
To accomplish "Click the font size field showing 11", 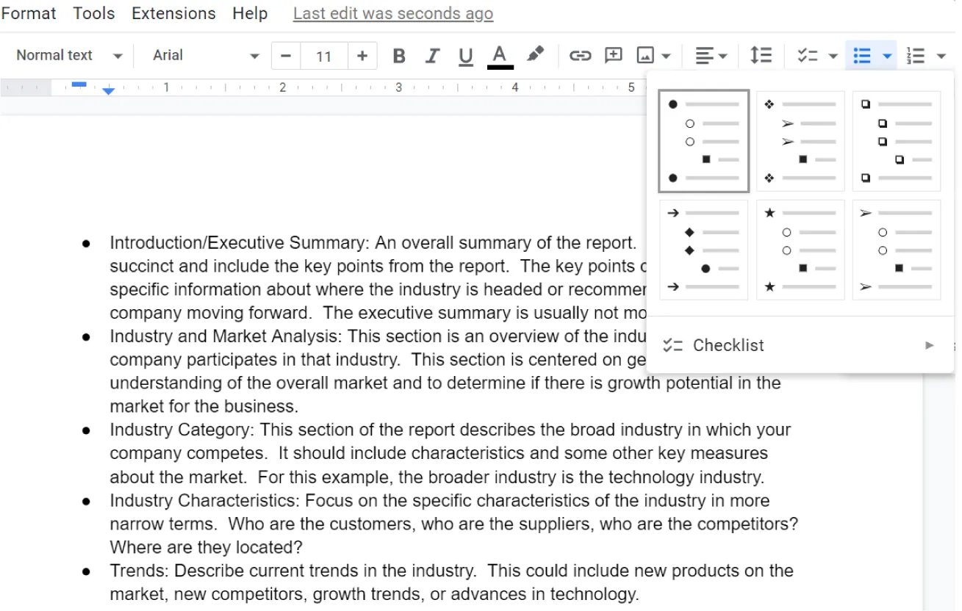I will (324, 56).
